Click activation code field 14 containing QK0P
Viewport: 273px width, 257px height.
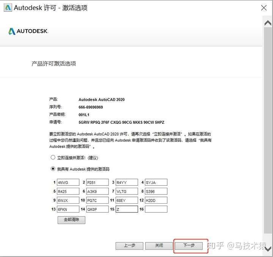pyautogui.click(x=97, y=209)
